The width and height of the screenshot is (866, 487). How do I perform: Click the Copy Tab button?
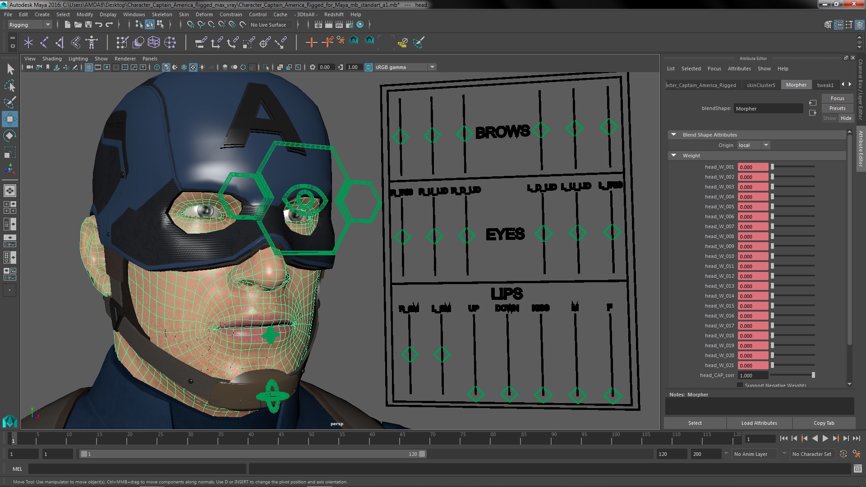click(824, 423)
